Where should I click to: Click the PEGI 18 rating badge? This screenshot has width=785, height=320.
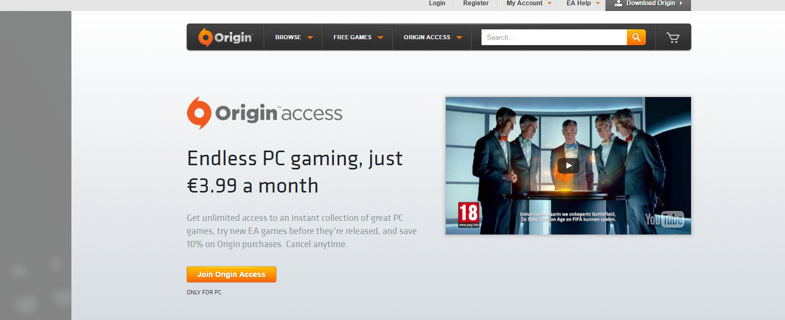(469, 215)
